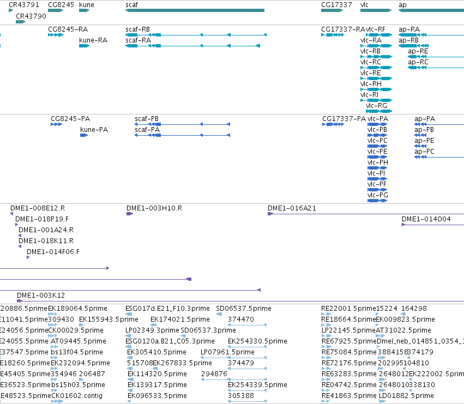Select the EK155943.5prime EST label

point(109,319)
